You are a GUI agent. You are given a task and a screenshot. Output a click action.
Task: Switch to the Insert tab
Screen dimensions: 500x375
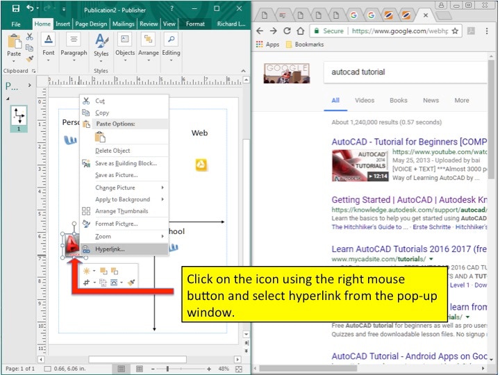coord(62,24)
